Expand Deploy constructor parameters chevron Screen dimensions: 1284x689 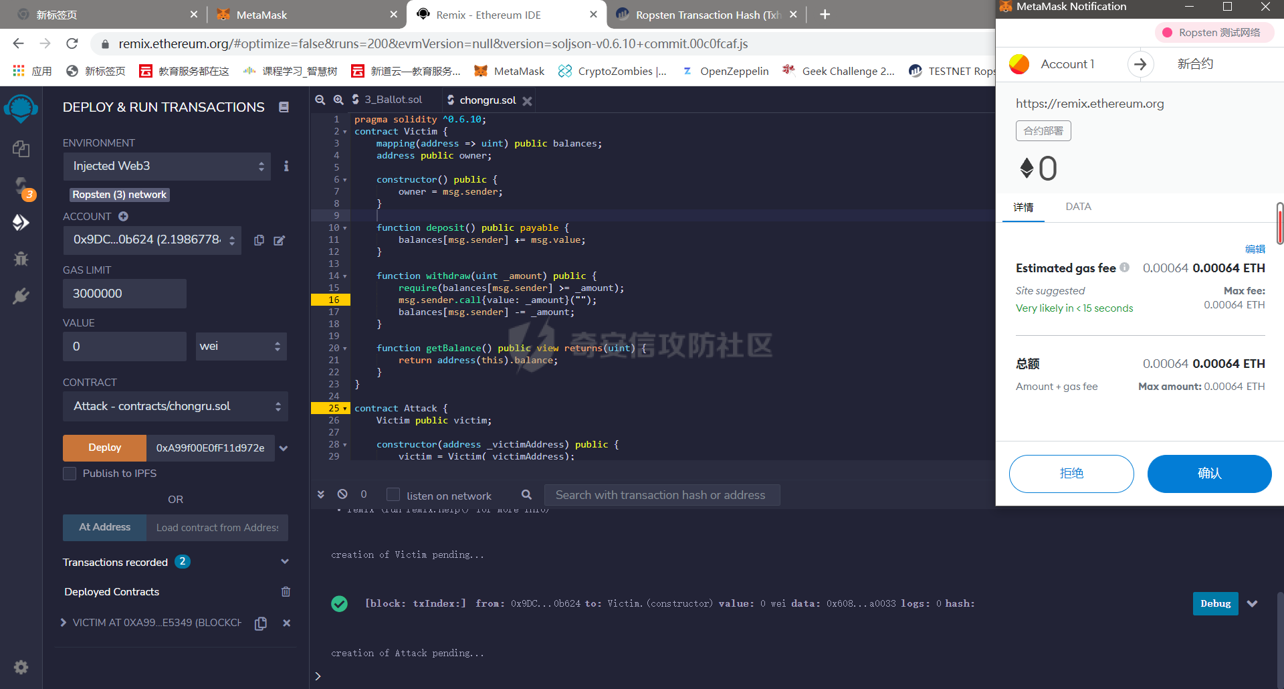(x=284, y=448)
